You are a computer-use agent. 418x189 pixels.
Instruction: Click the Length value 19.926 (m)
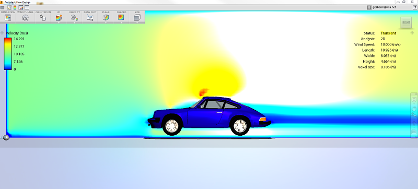pos(389,50)
